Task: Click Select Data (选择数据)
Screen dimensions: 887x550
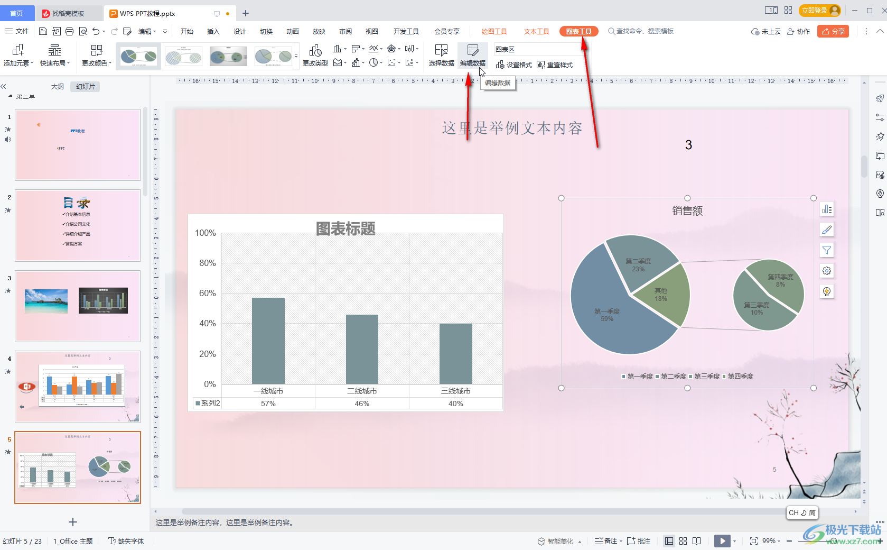Action: pyautogui.click(x=441, y=55)
